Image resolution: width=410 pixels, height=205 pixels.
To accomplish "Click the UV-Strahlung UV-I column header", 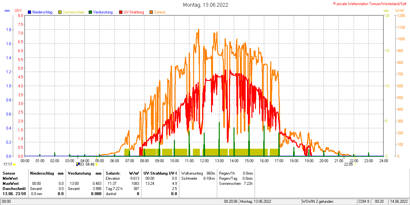I will click(x=160, y=173).
